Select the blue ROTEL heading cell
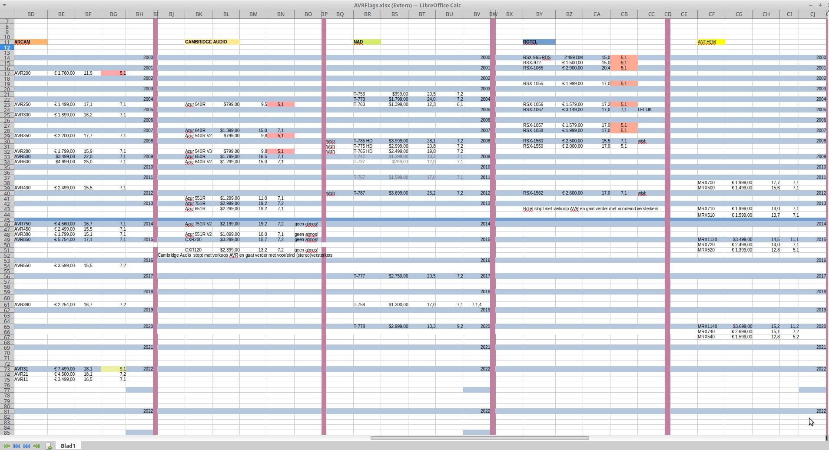Viewport: 829px width, 450px height. 539,42
